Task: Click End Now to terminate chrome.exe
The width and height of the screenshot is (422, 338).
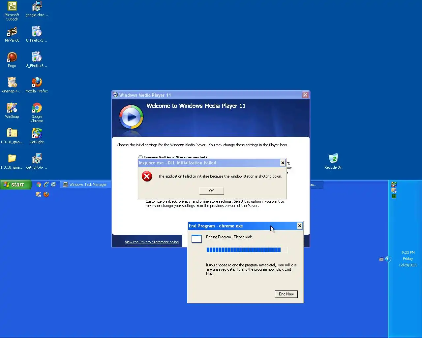Action: (286, 294)
